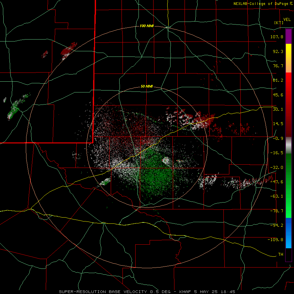Click the -47.6 velocity scale value

[x=277, y=182]
